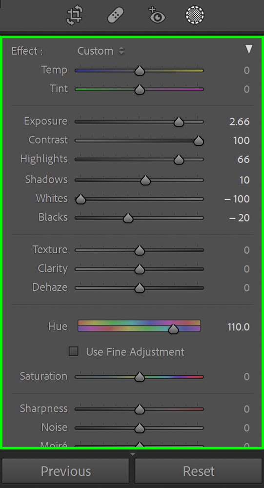Select the Crop Overlay tool icon
The width and height of the screenshot is (264, 488).
click(75, 16)
